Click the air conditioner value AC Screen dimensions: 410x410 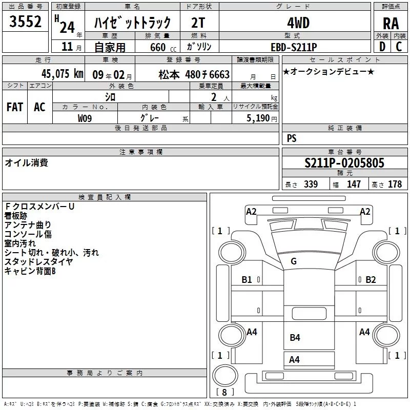coord(40,107)
